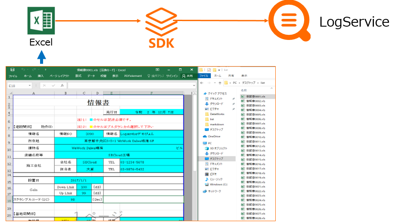Open the 数式 ribbon tab
The image size is (417, 222).
click(x=78, y=76)
